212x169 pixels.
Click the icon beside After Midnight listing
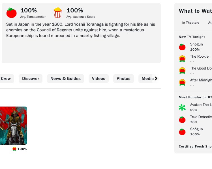tap(182, 83)
